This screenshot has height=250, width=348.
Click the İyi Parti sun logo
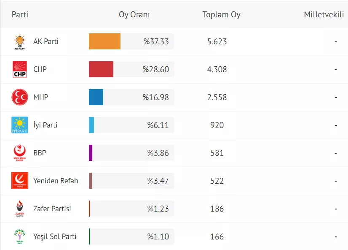pyautogui.click(x=20, y=125)
